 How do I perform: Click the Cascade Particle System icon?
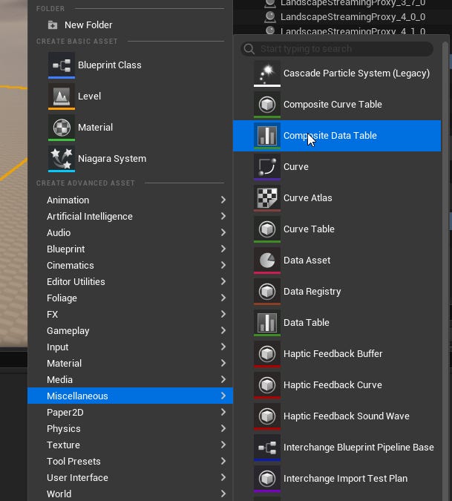(267, 73)
